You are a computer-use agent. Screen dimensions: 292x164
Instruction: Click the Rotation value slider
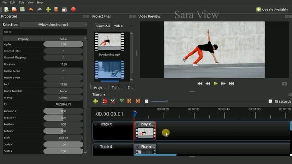coord(63,131)
